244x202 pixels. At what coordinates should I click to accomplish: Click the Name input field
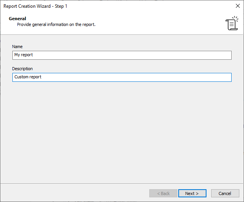pos(122,55)
